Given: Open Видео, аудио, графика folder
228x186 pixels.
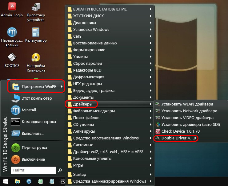Looking at the screenshot, I should point(110,91).
